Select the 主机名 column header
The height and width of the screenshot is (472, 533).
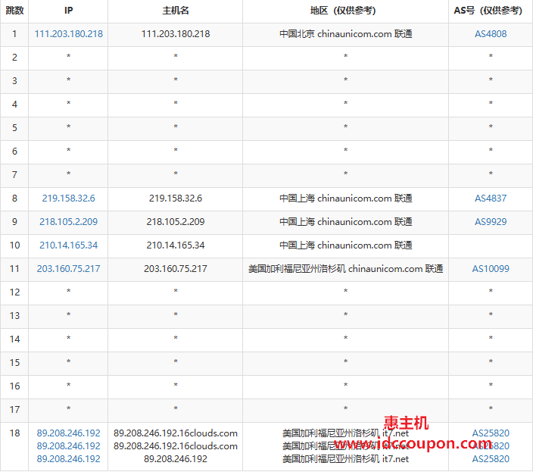pyautogui.click(x=176, y=11)
